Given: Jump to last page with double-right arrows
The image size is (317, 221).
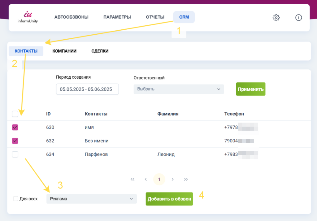Looking at the screenshot, I should (186, 179).
